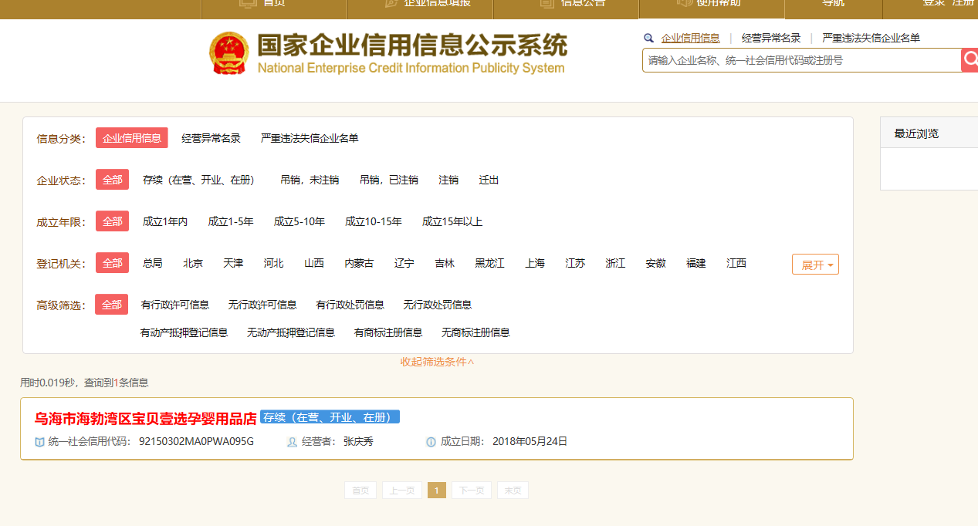Filter by 无商标注册信息
Viewport: 978px width, 526px height.
[x=475, y=332]
